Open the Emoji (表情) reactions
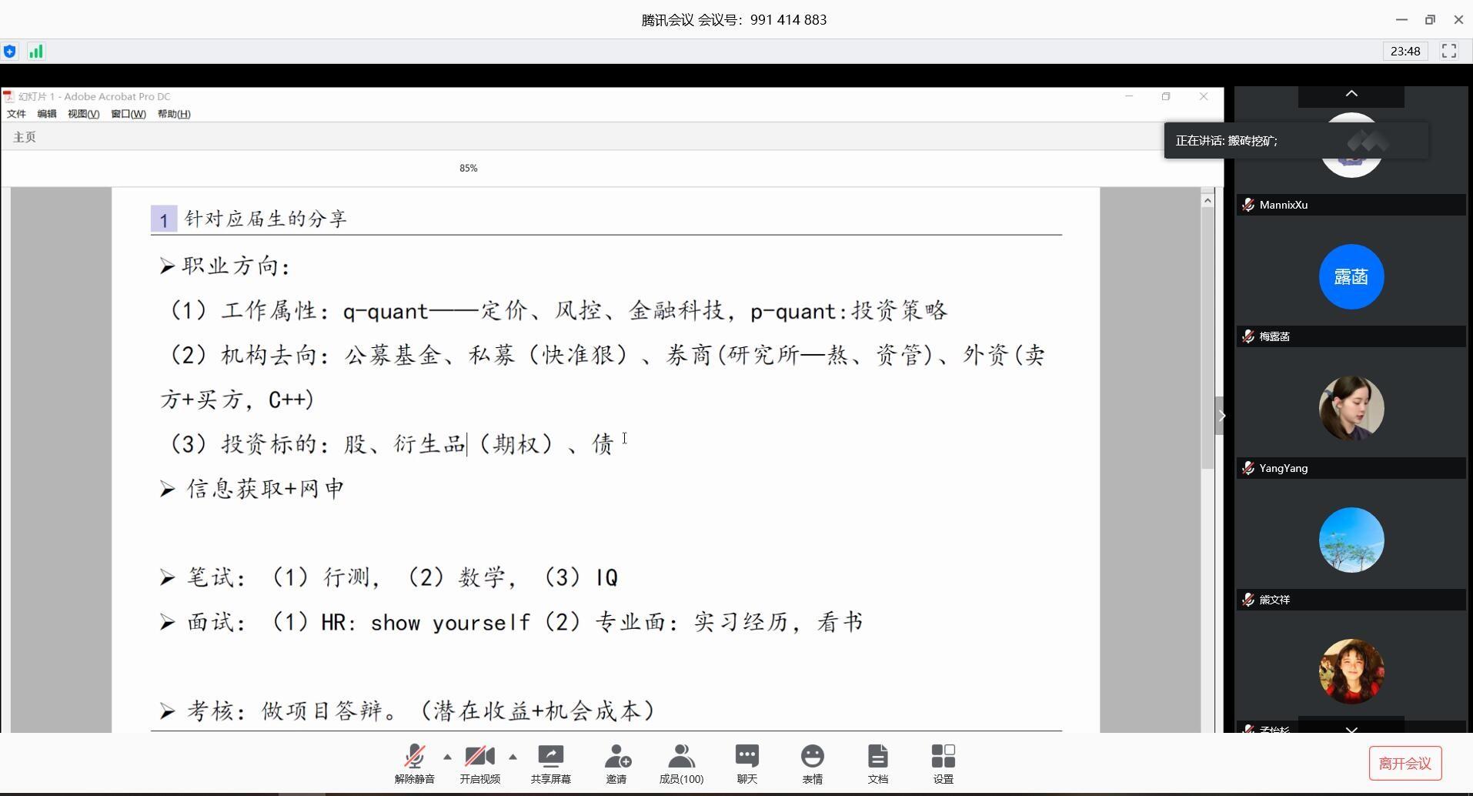The width and height of the screenshot is (1473, 796). 812,764
